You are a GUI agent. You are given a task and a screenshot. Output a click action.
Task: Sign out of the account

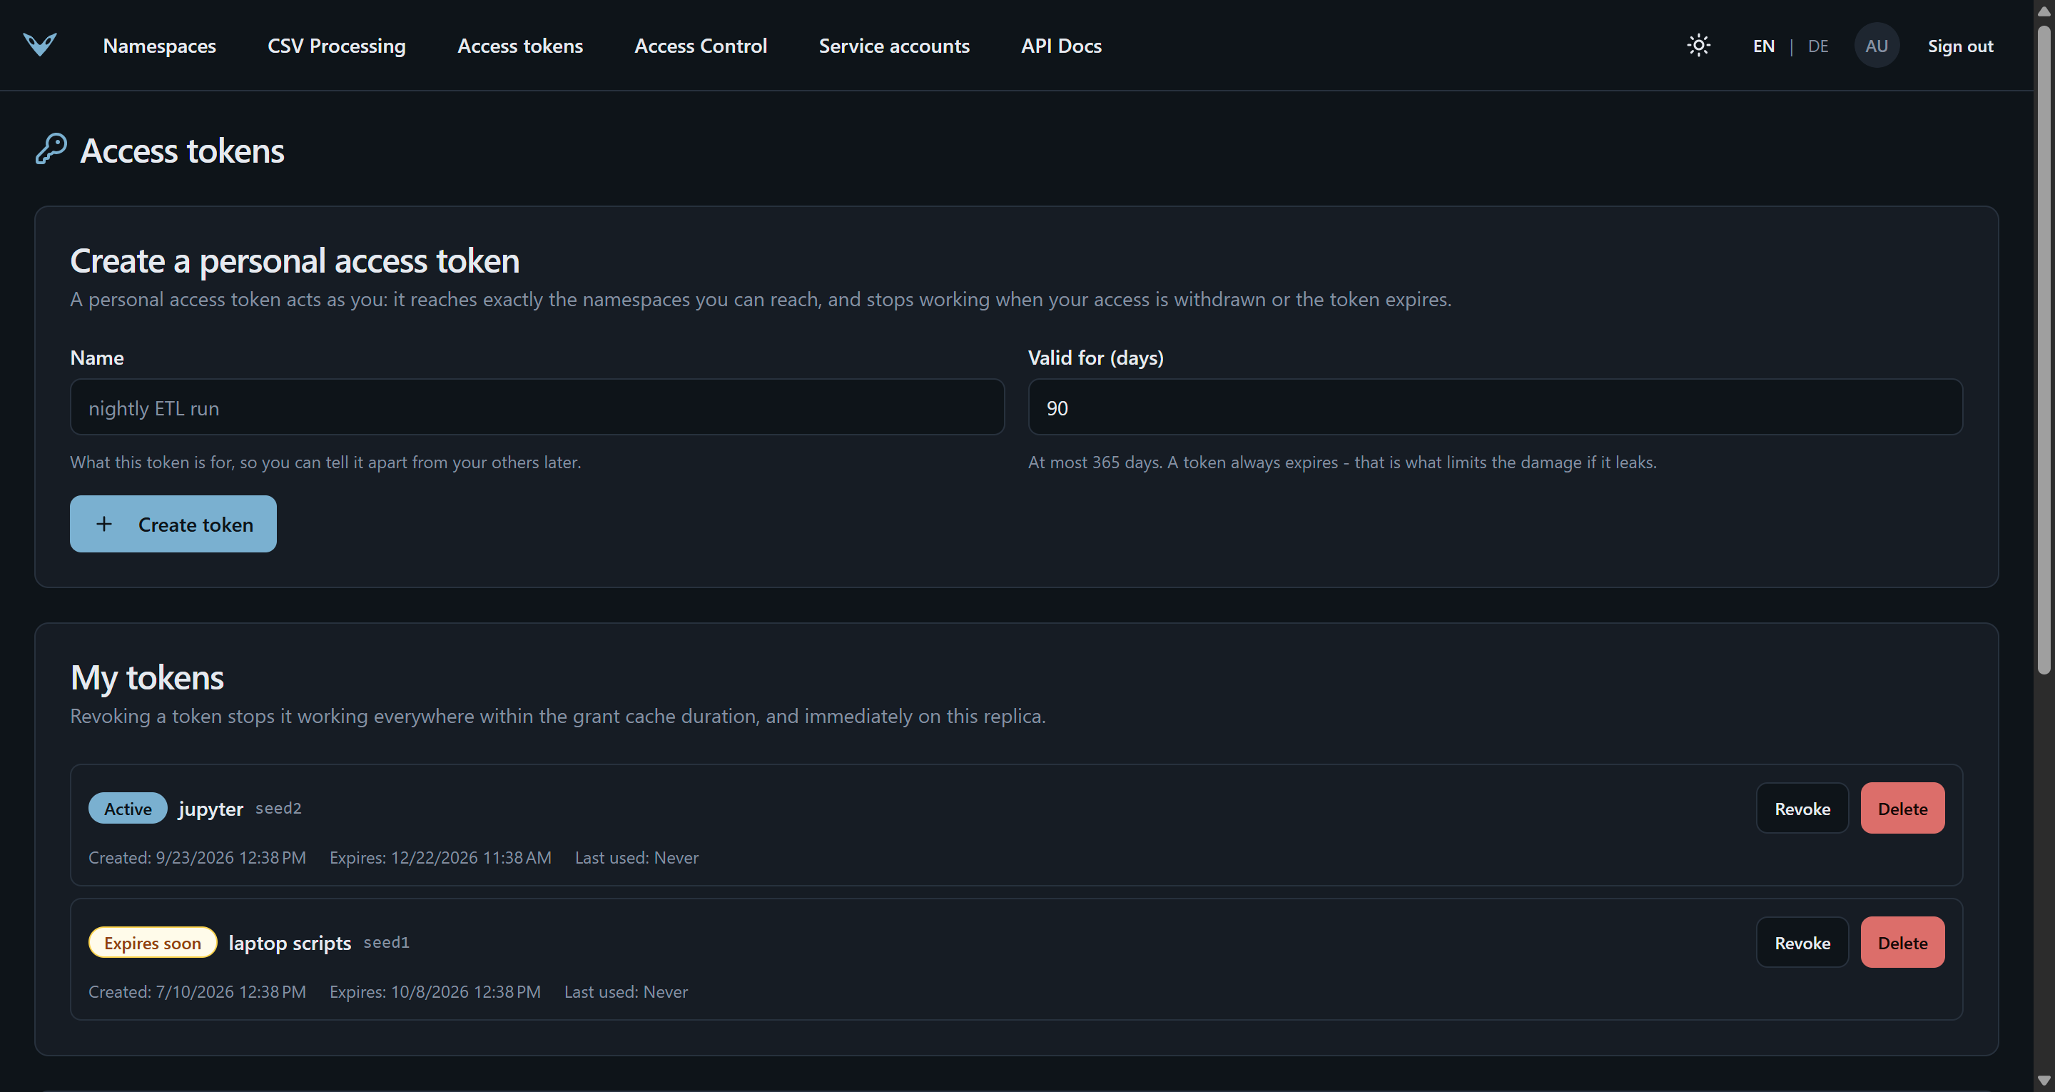click(x=1960, y=46)
